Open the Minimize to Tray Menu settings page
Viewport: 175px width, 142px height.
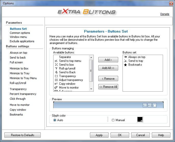coord(23,78)
